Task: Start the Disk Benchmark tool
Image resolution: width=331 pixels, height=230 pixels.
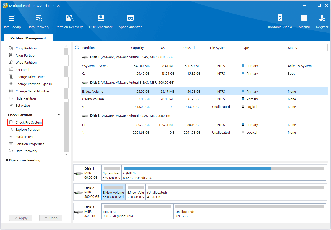Action: point(101,21)
